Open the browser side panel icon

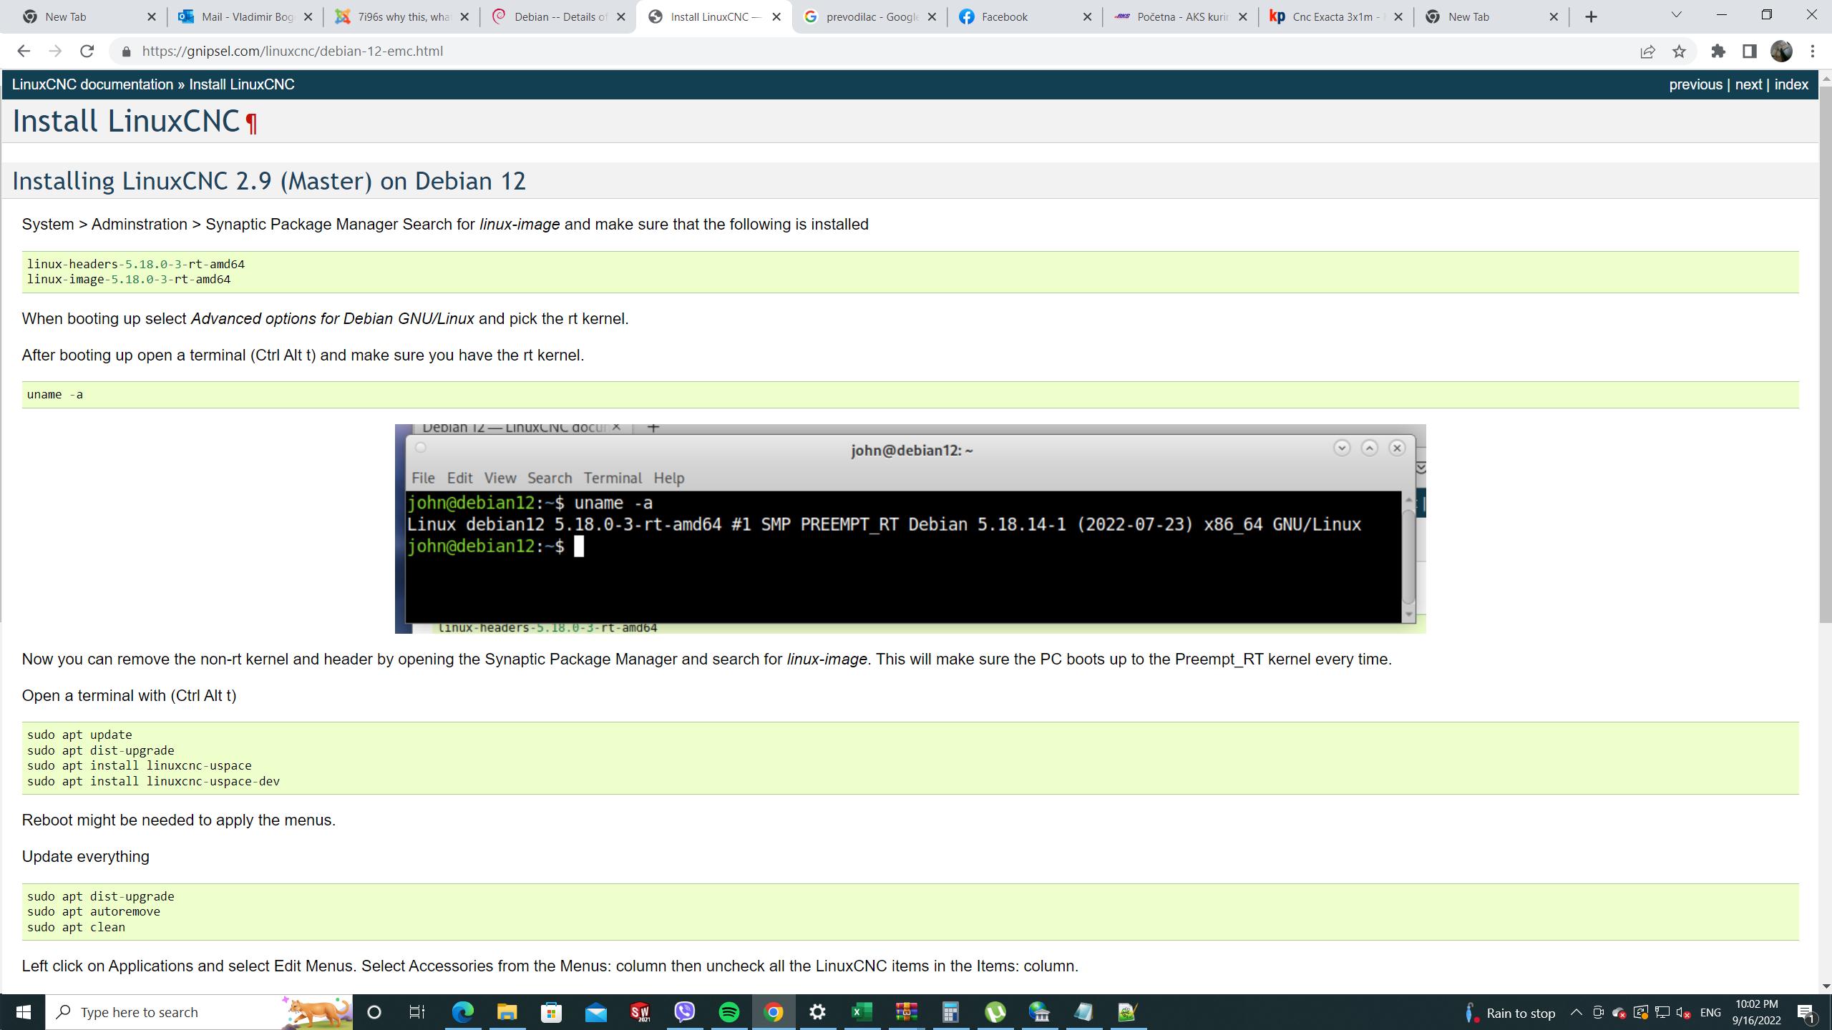(x=1750, y=51)
